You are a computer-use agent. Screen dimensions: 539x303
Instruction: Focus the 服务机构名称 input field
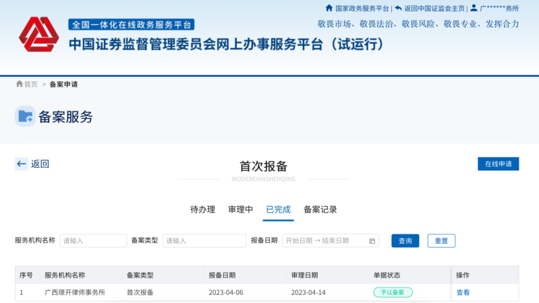pyautogui.click(x=93, y=241)
